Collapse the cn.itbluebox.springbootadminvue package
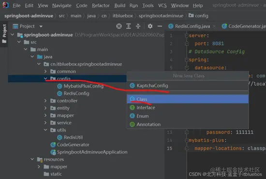This screenshot has height=179, width=266. (39, 64)
